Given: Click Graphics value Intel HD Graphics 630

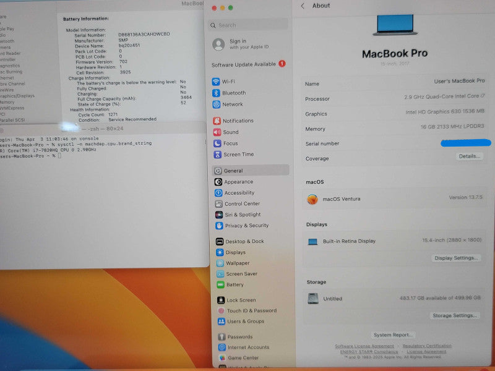Looking at the screenshot, I should coord(445,112).
